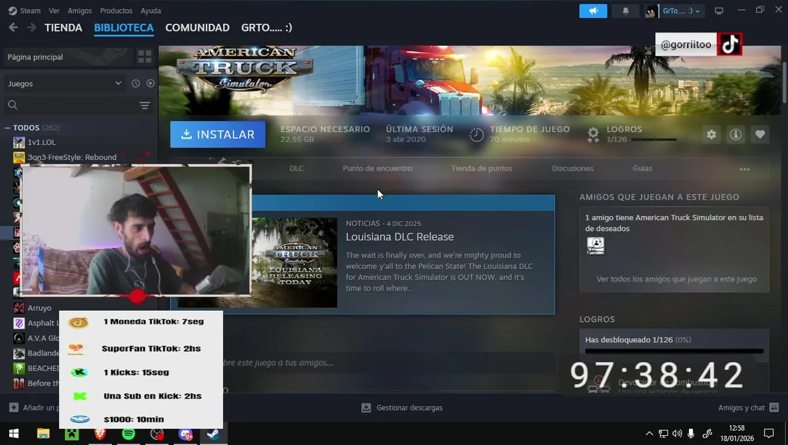Sort by recent activity clock icon
The image size is (788, 445).
click(x=136, y=83)
